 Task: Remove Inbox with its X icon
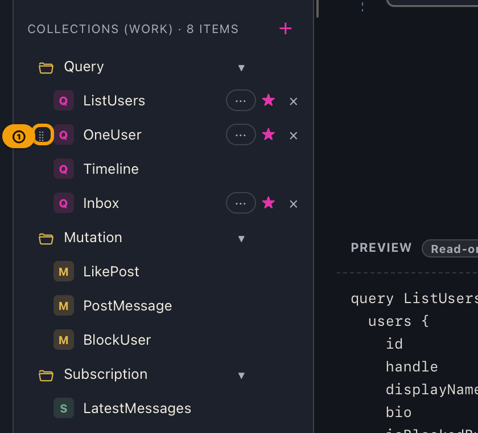tap(293, 204)
